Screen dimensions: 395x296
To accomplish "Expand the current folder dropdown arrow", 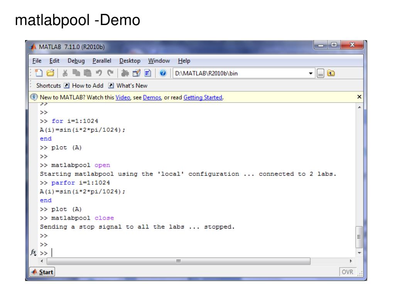I will tap(311, 73).
